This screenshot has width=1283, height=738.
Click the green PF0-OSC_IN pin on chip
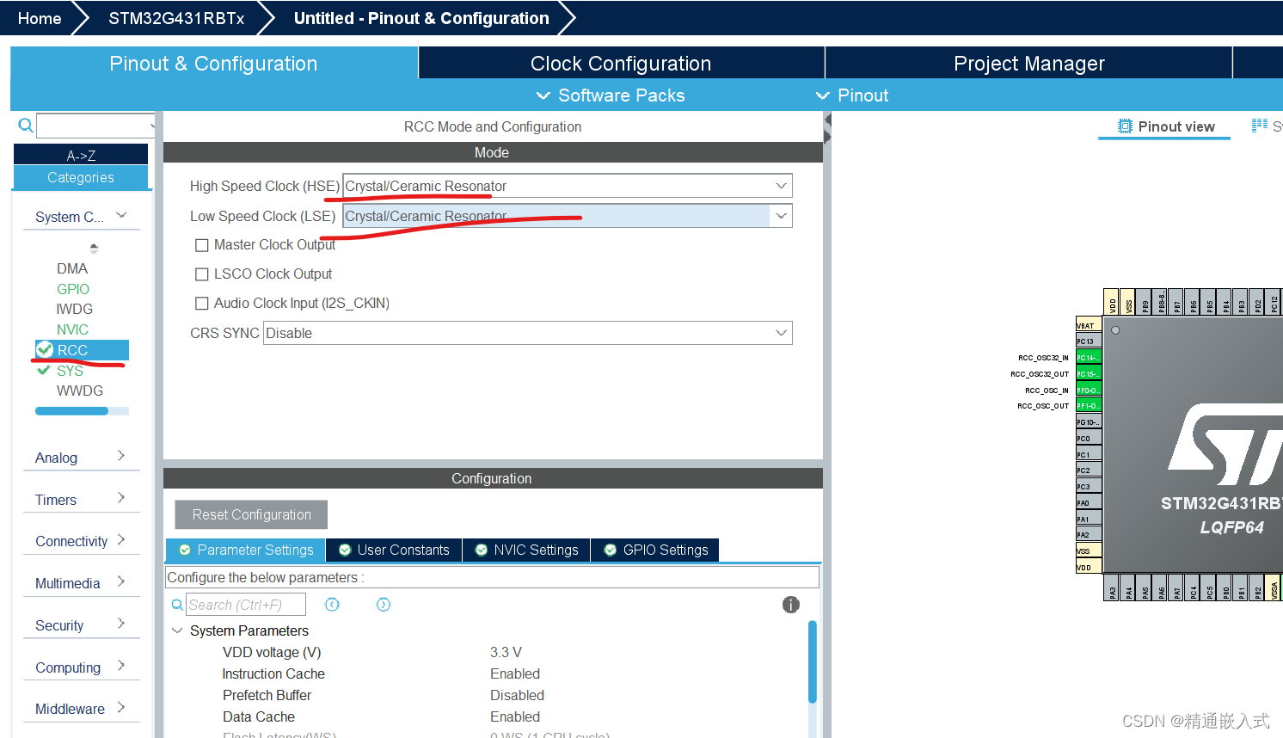coord(1089,390)
